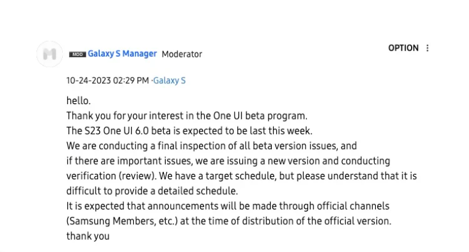This screenshot has height=252, width=469.
Task: Click the Moderator role label
Action: [x=182, y=54]
